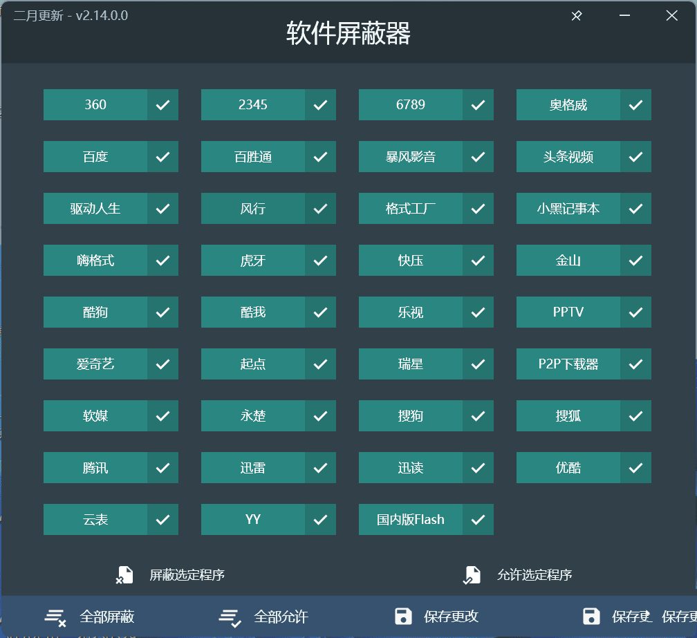The image size is (697, 638).
Task: Click the 全部允许 list icon
Action: [x=230, y=617]
